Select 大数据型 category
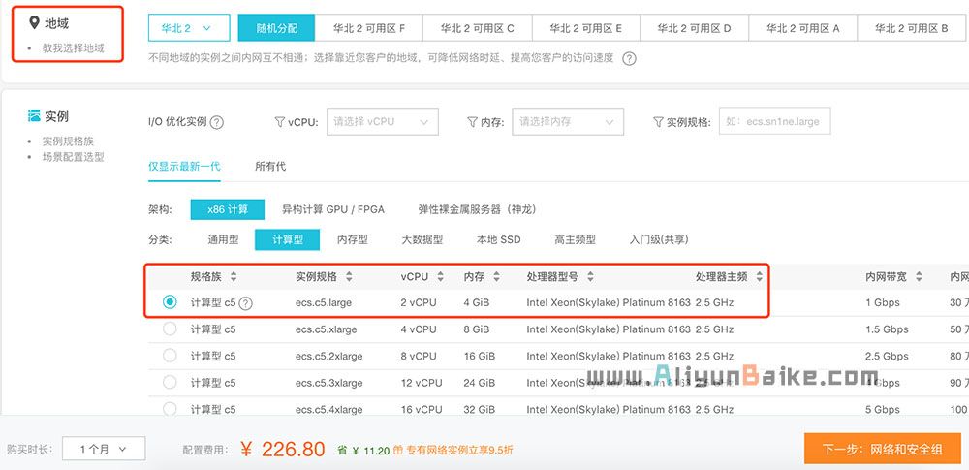 [x=422, y=240]
